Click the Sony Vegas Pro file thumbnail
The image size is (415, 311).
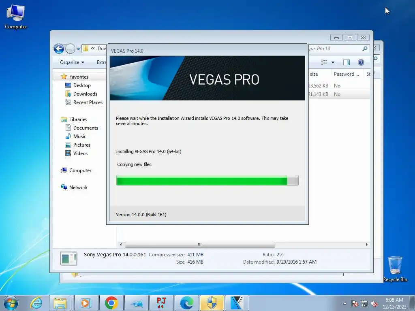[x=69, y=258]
